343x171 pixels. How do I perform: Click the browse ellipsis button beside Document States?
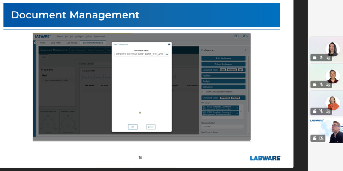pos(167,54)
